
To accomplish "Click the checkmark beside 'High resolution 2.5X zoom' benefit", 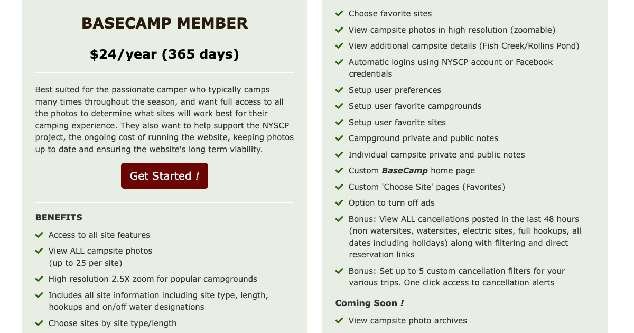I will tap(39, 279).
